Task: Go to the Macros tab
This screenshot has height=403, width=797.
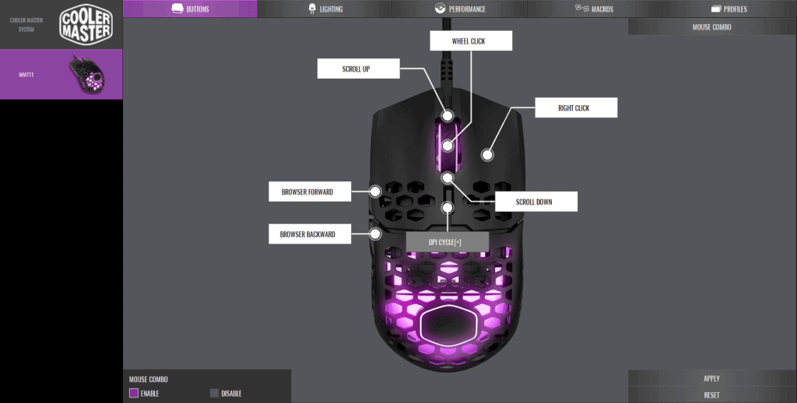Action: pos(594,9)
